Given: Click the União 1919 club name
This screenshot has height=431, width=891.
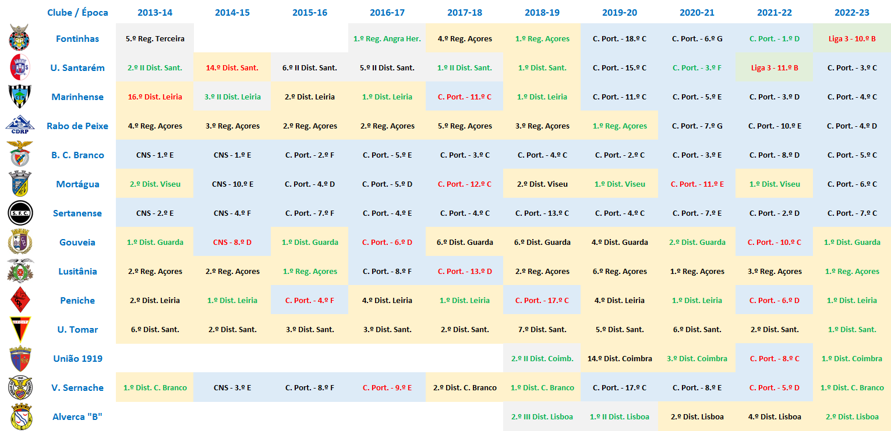Looking at the screenshot, I should 77,359.
